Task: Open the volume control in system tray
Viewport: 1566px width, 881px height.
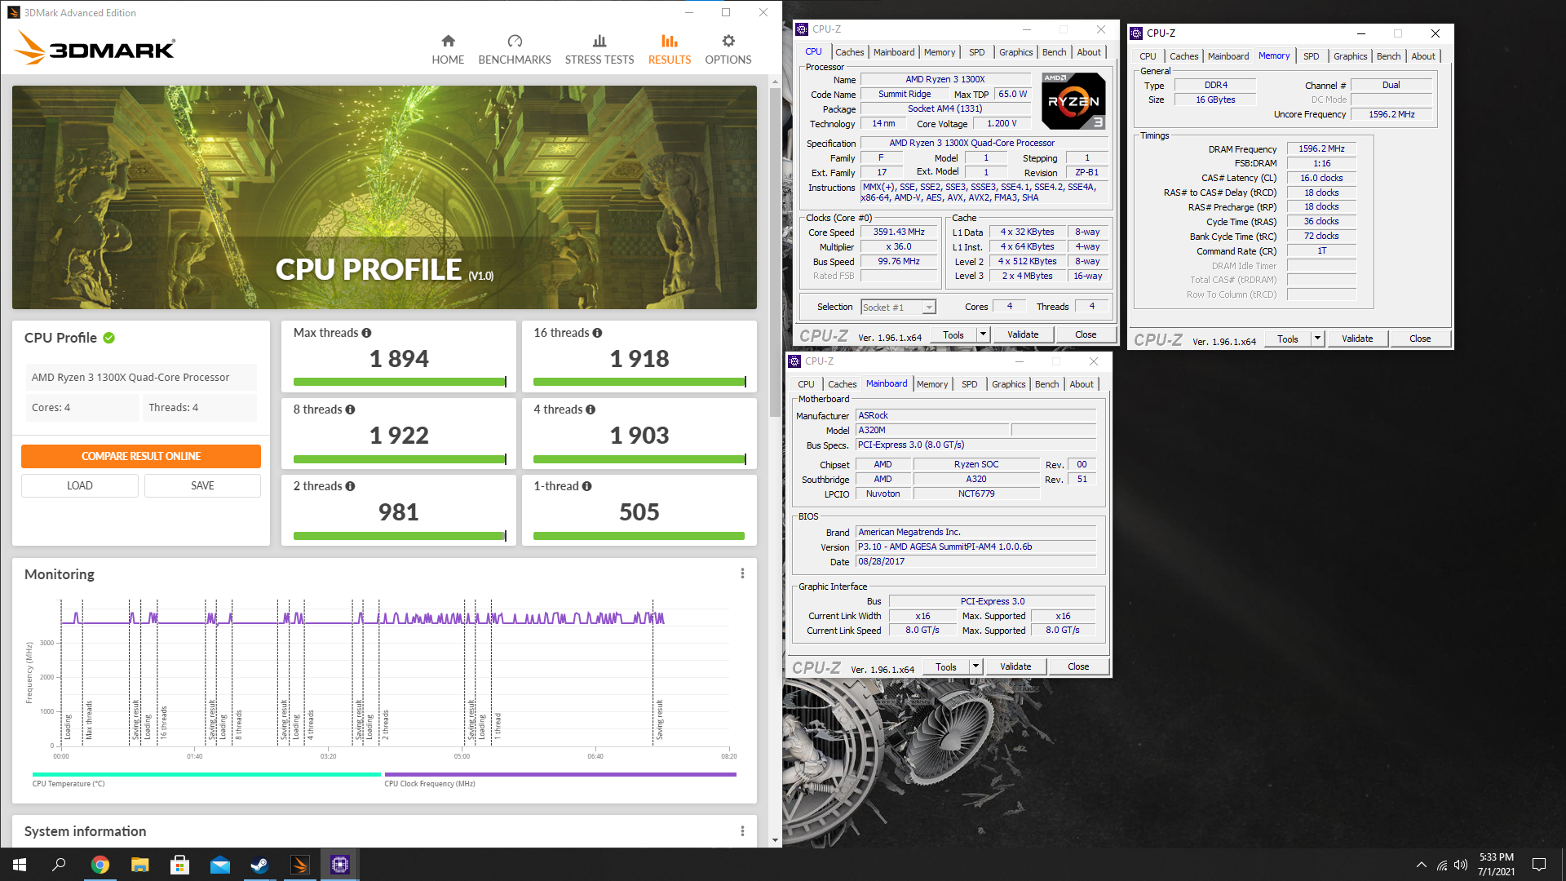Action: (x=1460, y=865)
